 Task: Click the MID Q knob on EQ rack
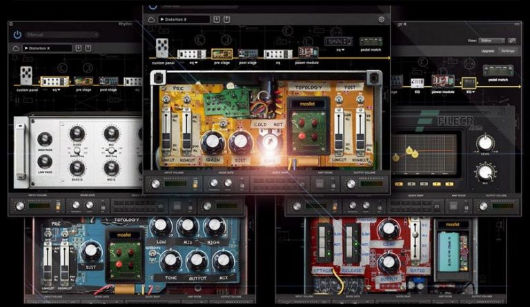tap(112, 168)
